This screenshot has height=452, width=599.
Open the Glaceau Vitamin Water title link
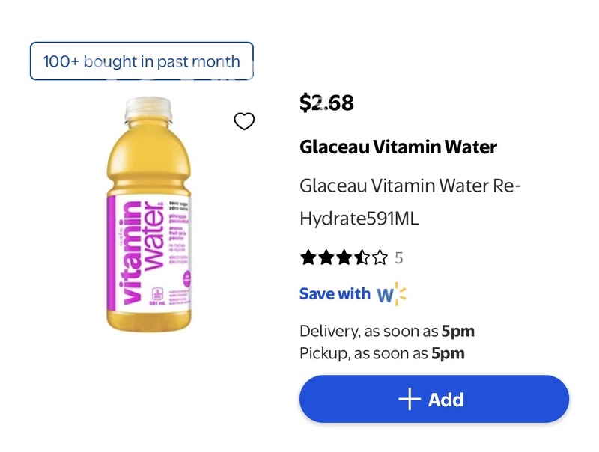[398, 147]
